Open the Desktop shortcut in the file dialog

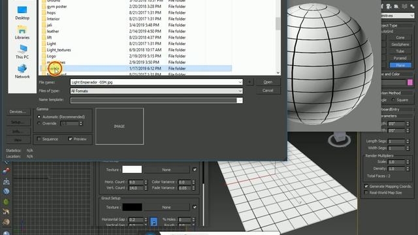22,13
